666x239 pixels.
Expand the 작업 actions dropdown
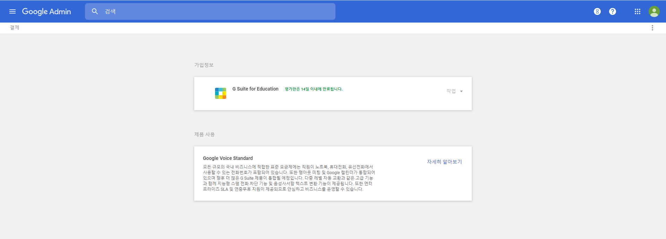[454, 91]
